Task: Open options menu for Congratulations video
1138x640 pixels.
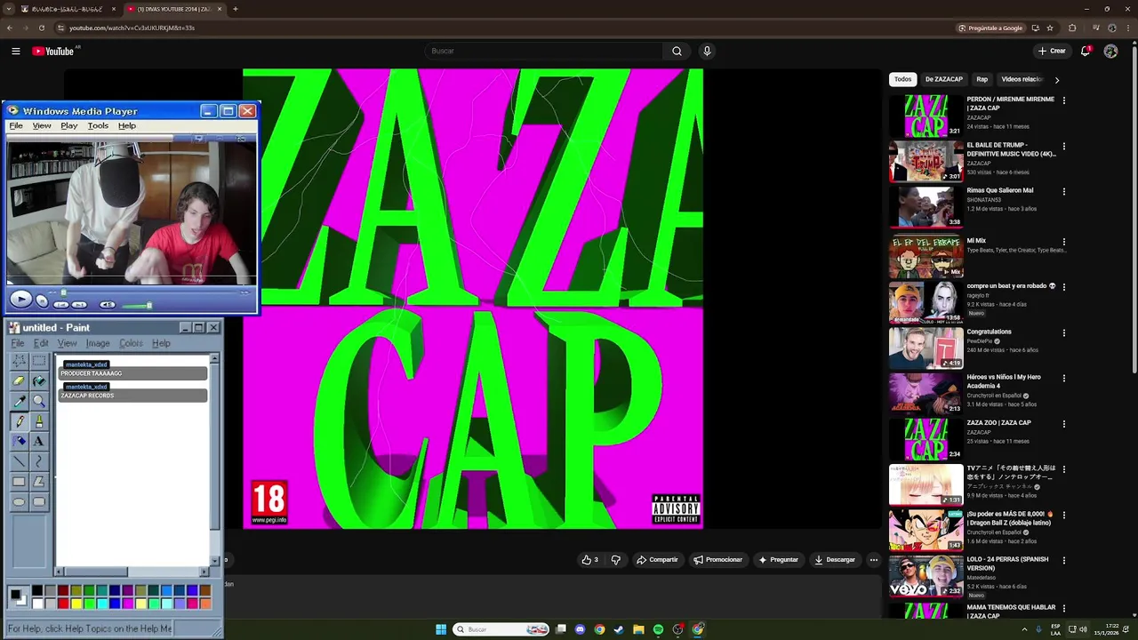Action: coord(1063,332)
